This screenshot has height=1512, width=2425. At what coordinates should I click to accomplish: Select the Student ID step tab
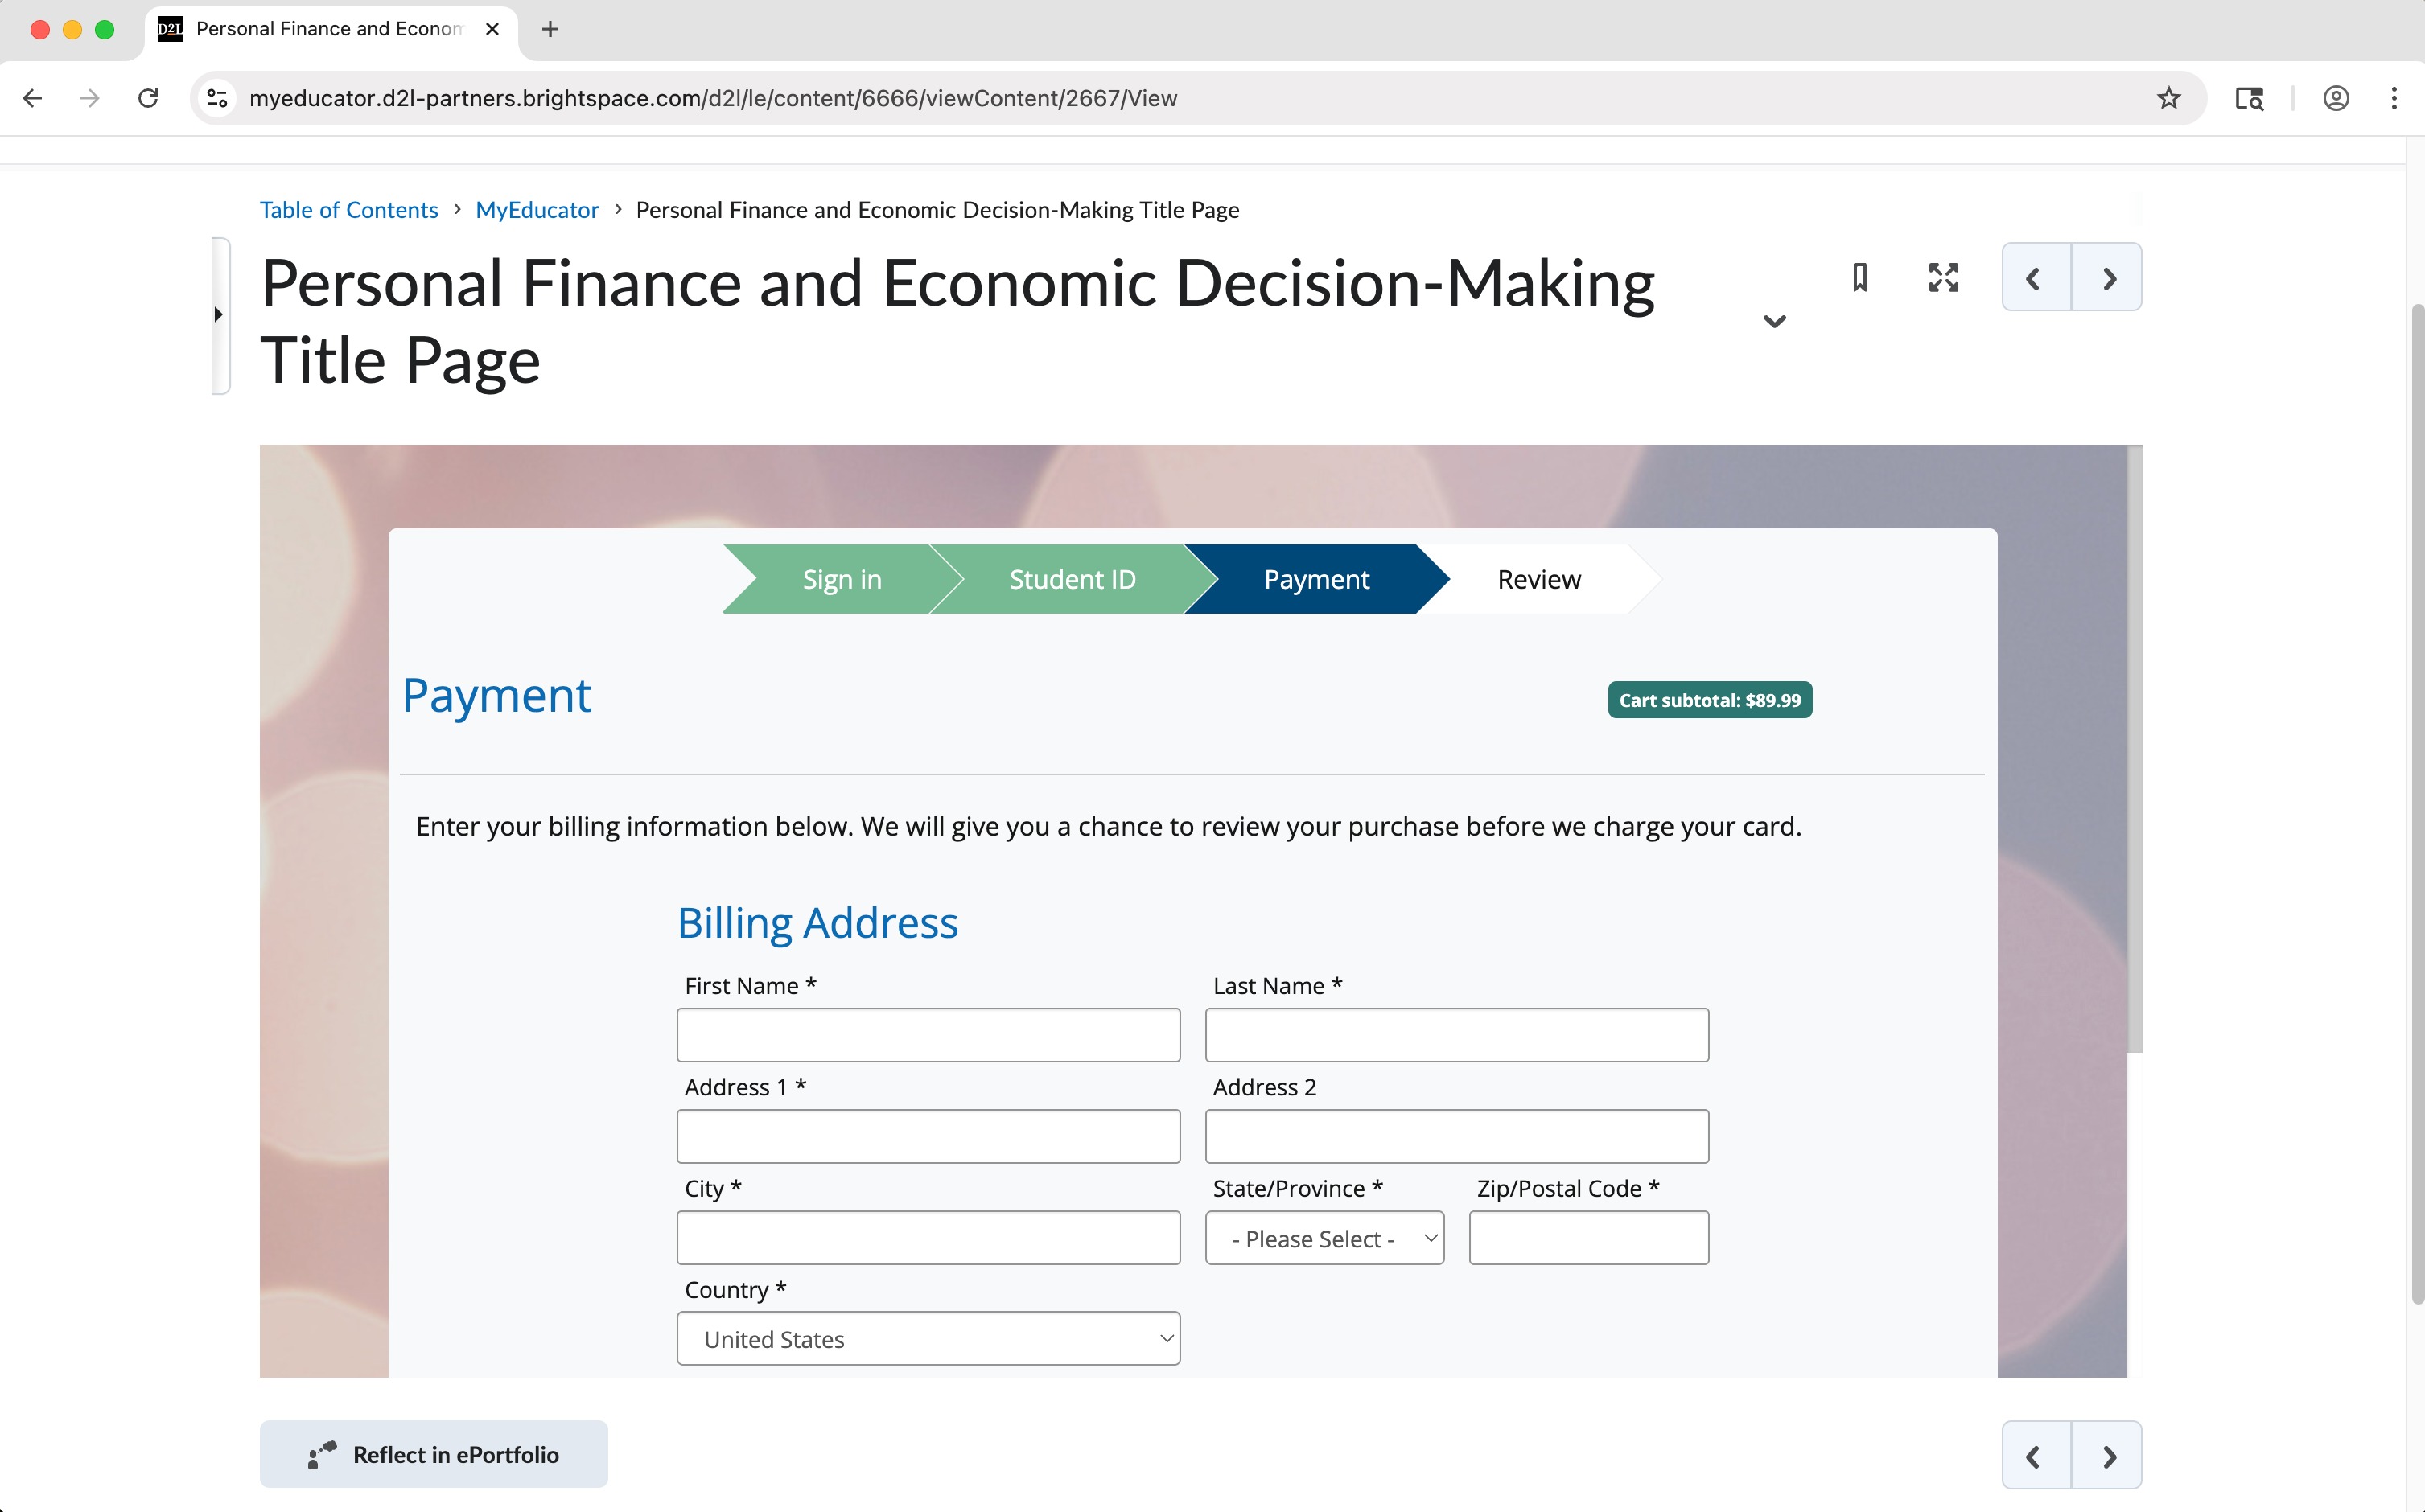(x=1072, y=579)
